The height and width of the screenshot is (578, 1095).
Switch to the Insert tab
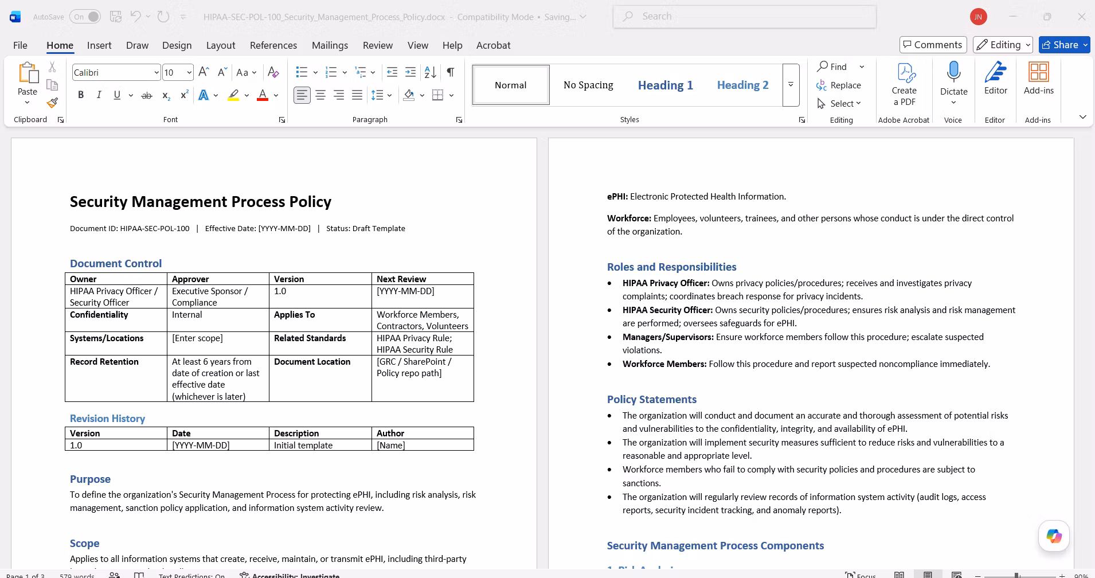[x=99, y=45]
